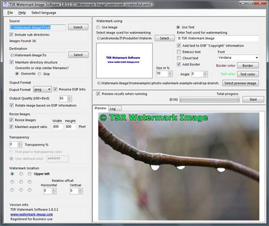Screen dimensions: 269x226
Task: Select the Use Text radio button
Action: [178, 27]
